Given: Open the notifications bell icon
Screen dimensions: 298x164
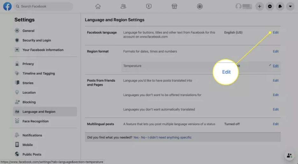Looking at the screenshot, I should tap(280, 6).
